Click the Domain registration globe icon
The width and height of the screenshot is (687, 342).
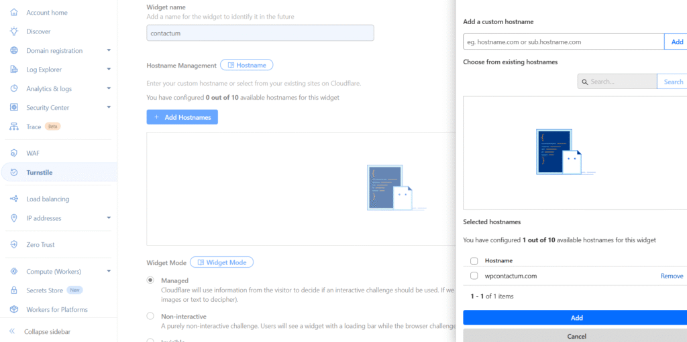[x=13, y=51]
